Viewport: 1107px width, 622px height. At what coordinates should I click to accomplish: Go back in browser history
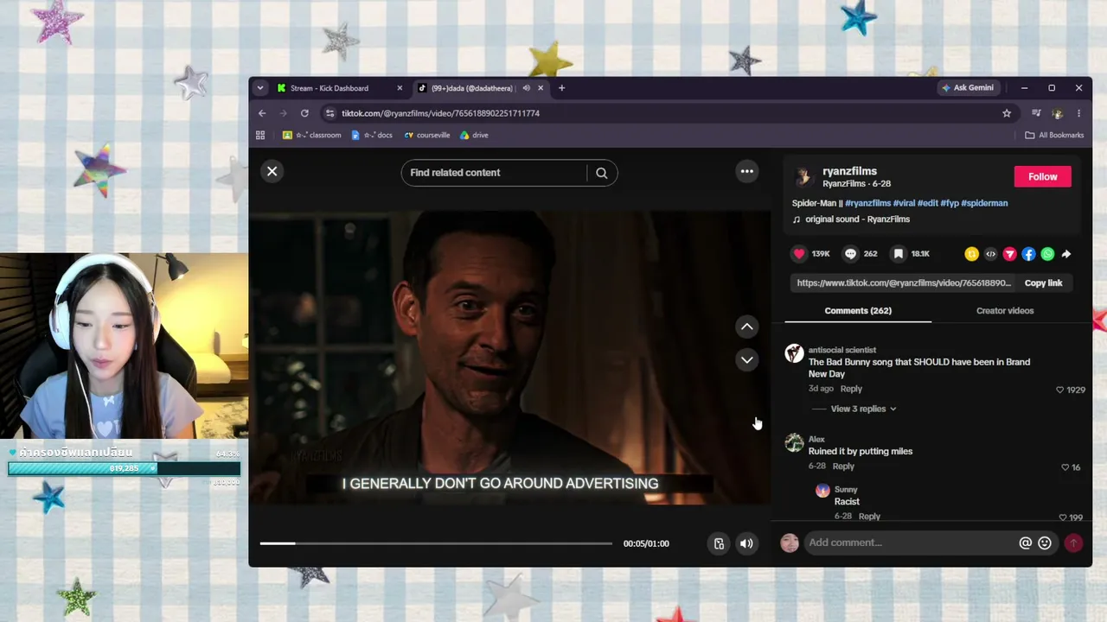pos(262,113)
